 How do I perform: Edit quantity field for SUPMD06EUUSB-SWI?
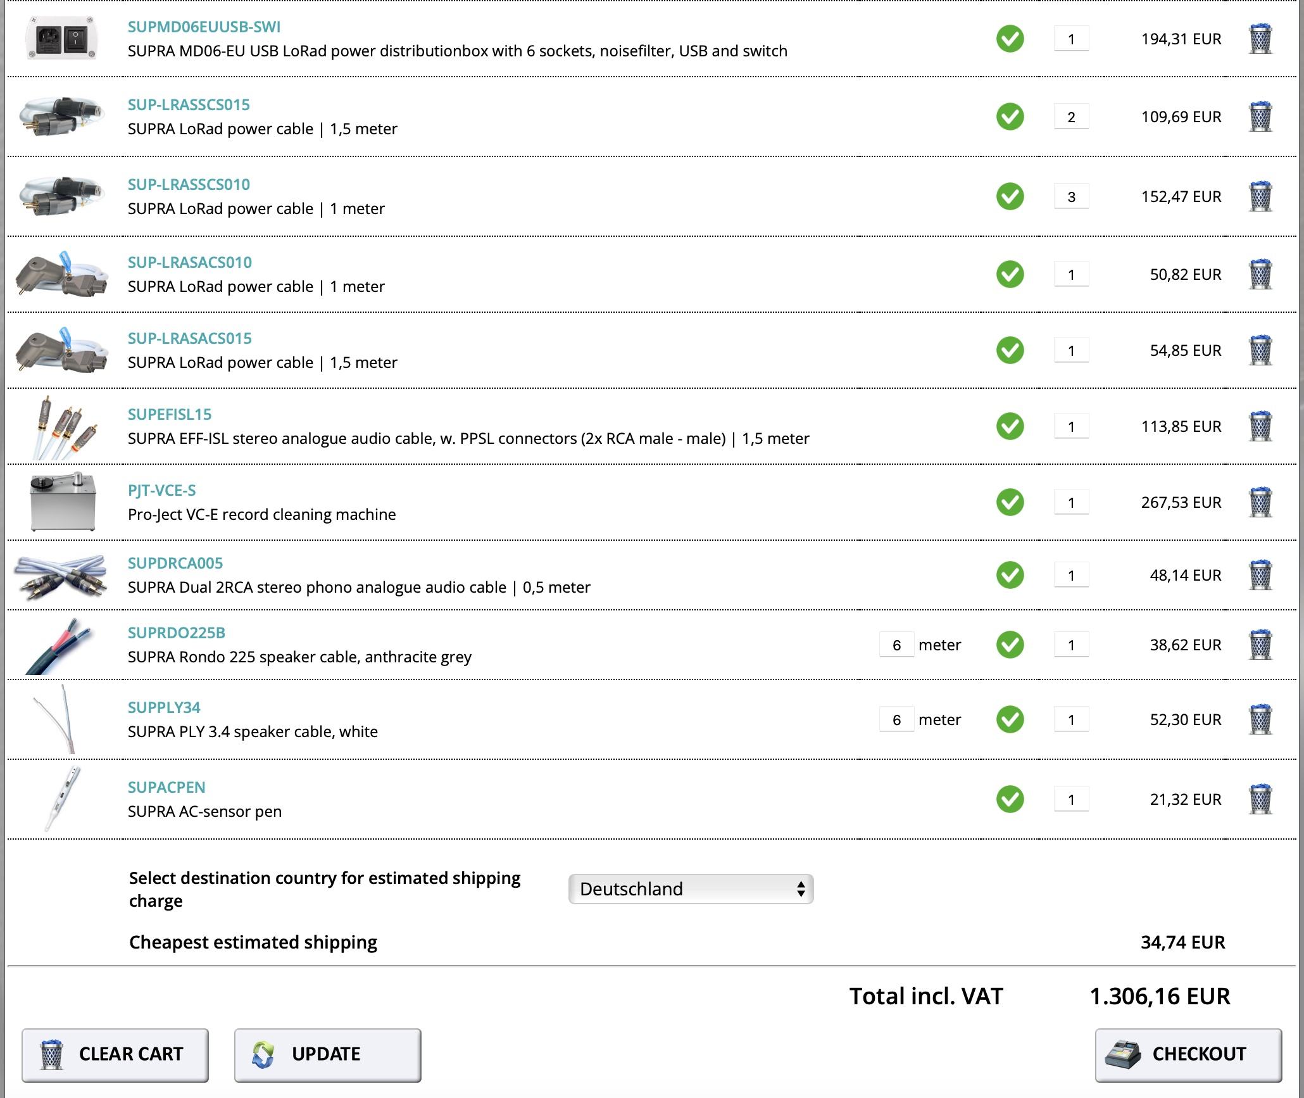point(1071,39)
